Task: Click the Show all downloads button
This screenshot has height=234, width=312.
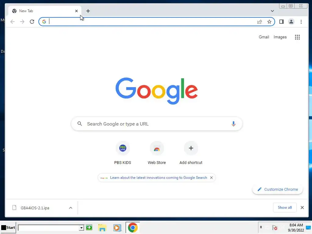Action: 285,207
